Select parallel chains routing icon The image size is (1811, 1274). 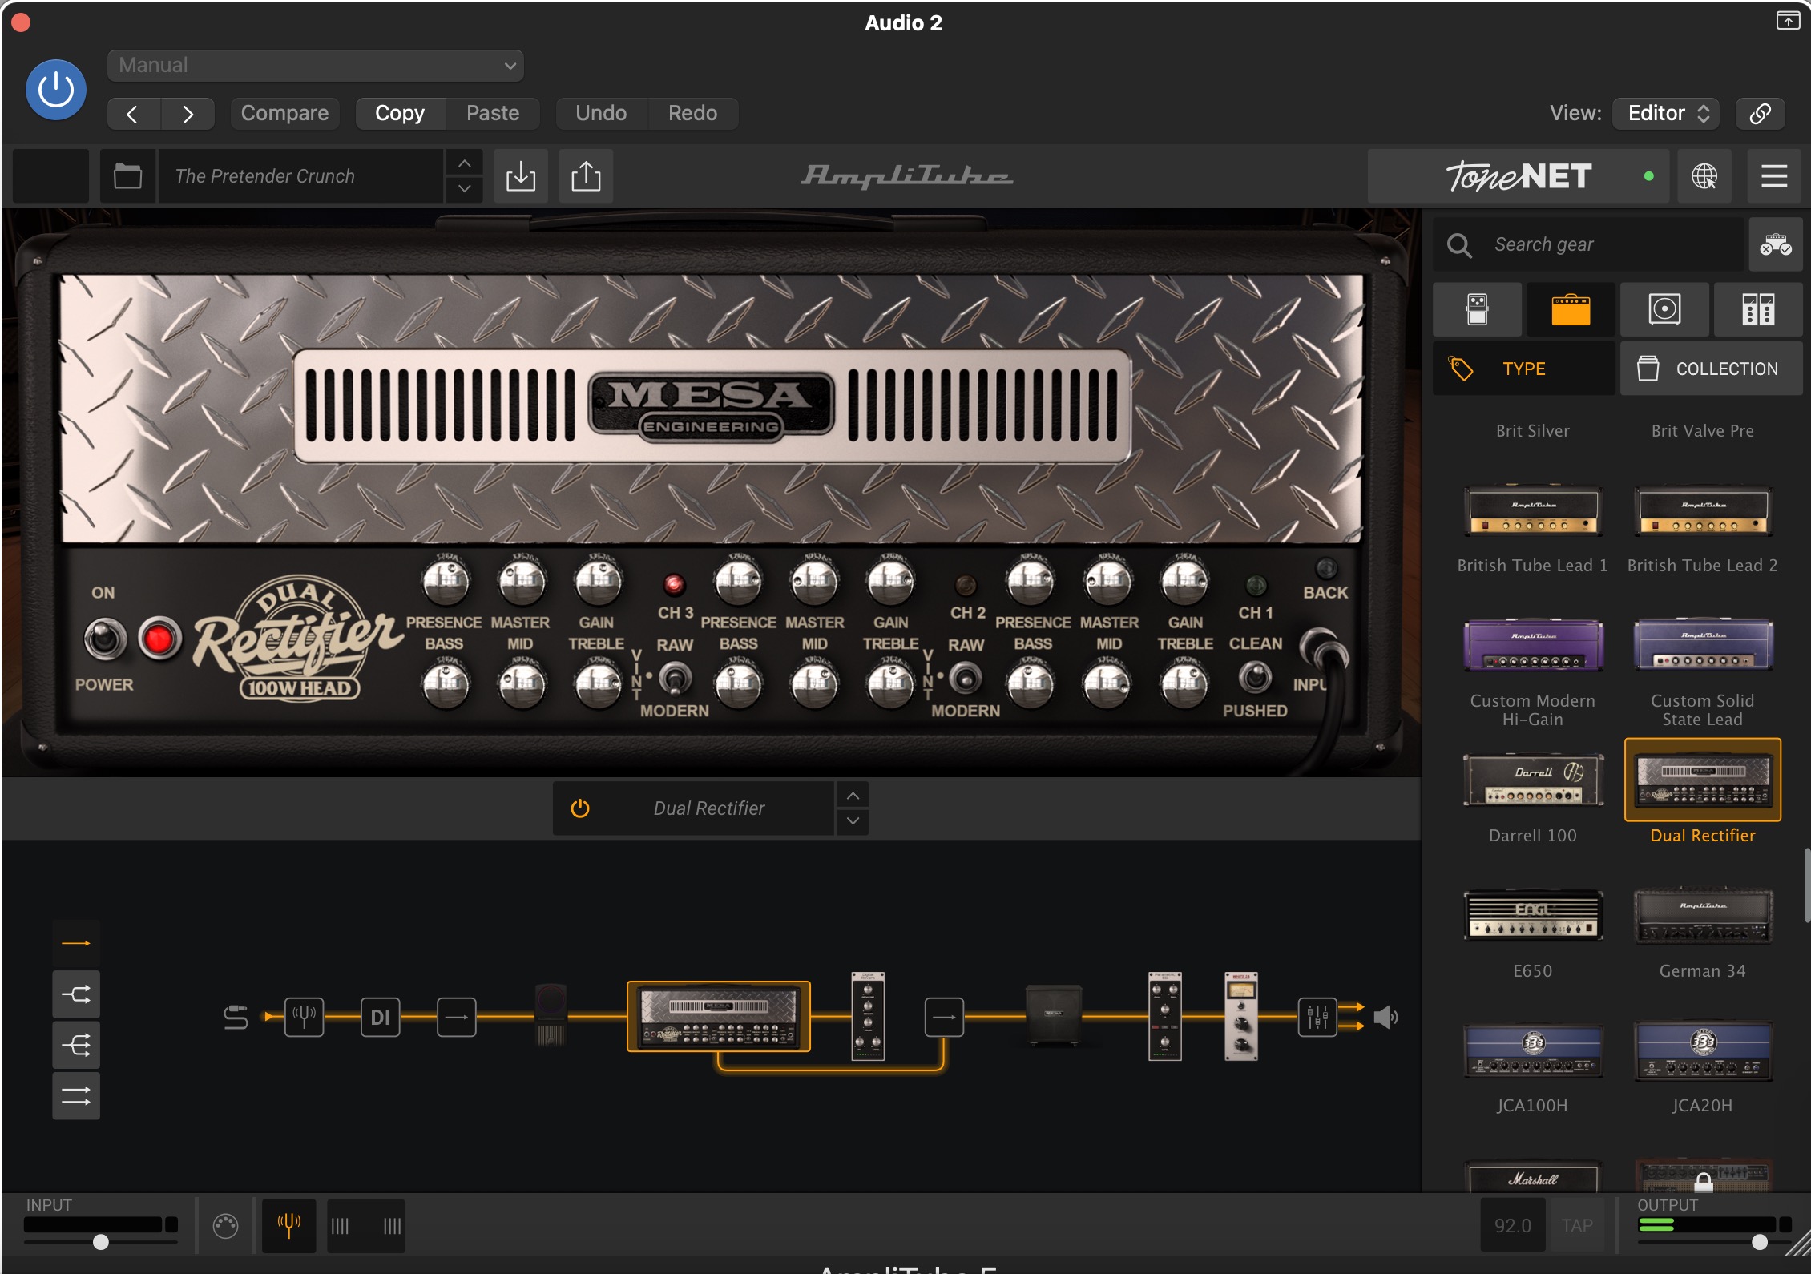point(76,1095)
